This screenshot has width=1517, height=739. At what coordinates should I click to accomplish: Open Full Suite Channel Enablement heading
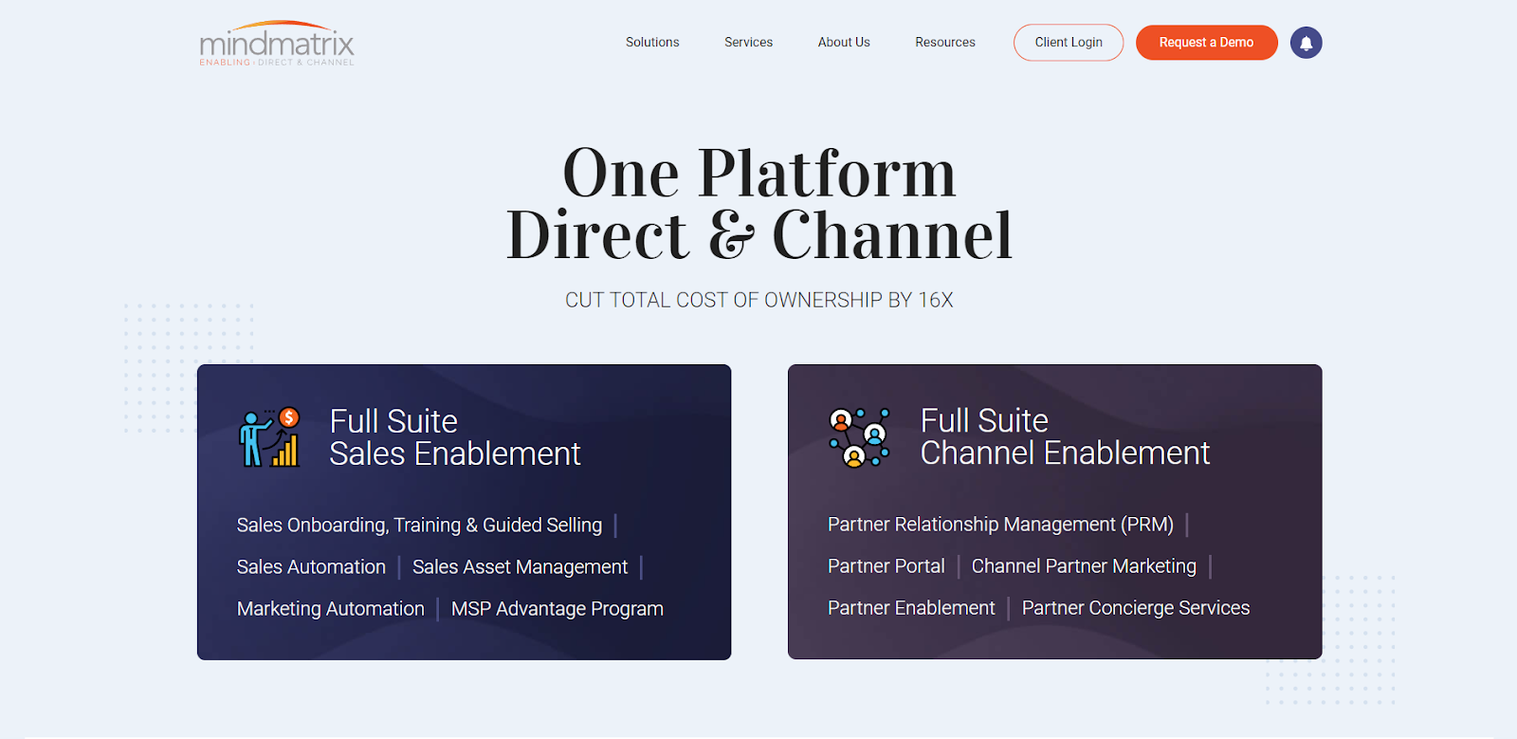click(x=1065, y=436)
